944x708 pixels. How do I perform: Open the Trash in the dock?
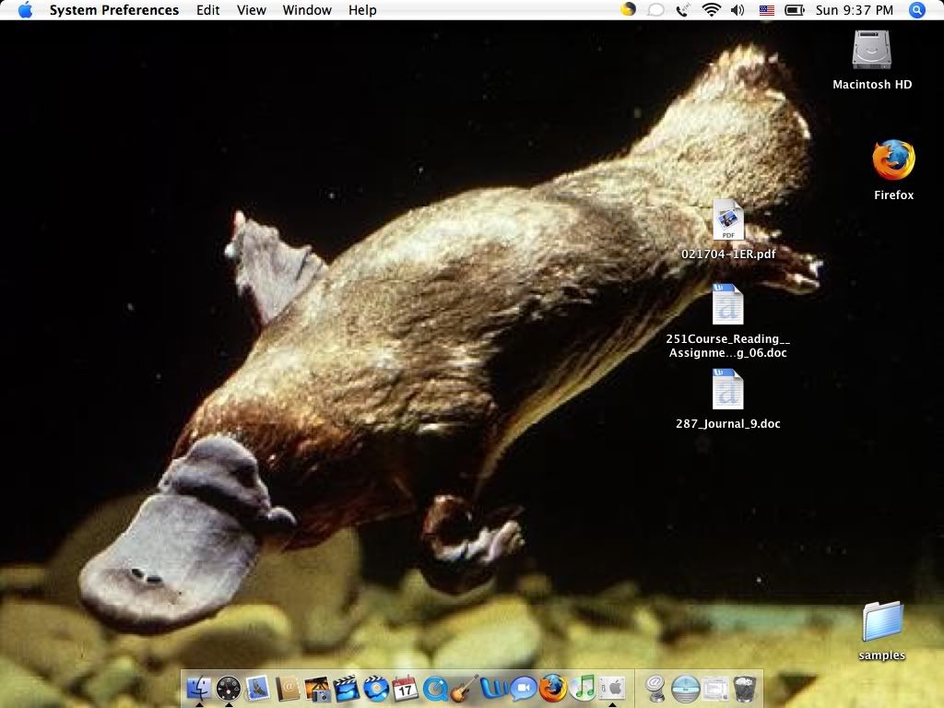[x=745, y=688]
